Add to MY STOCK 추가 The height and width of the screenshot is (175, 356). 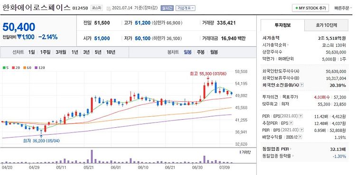[x=310, y=8]
